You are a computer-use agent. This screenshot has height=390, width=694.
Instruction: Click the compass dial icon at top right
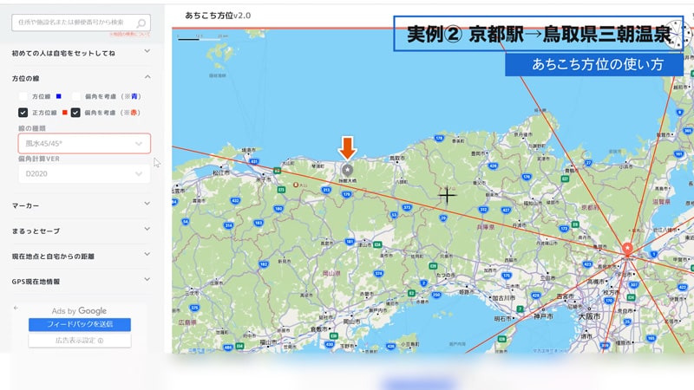click(678, 35)
